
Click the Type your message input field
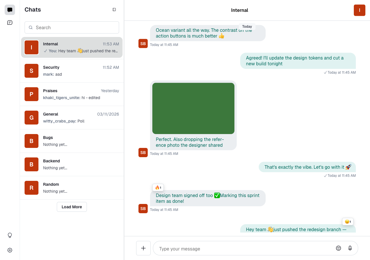click(243, 248)
